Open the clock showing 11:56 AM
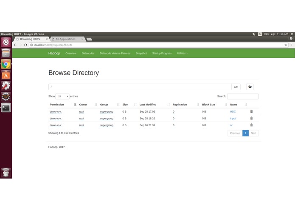The width and height of the screenshot is (295, 210). tap(282, 34)
